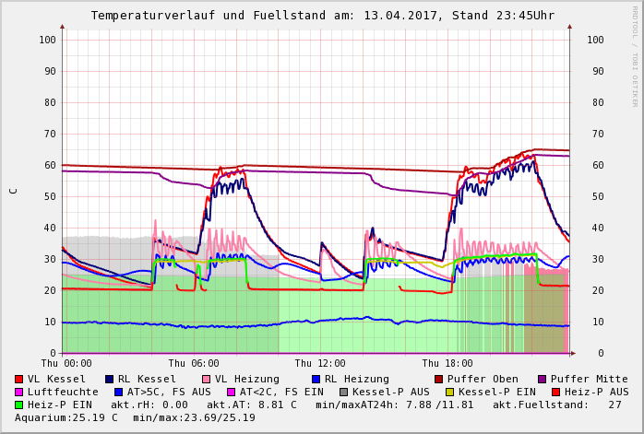Click the Thu 12:00 time axis label
This screenshot has width=644, height=434.
click(x=320, y=364)
